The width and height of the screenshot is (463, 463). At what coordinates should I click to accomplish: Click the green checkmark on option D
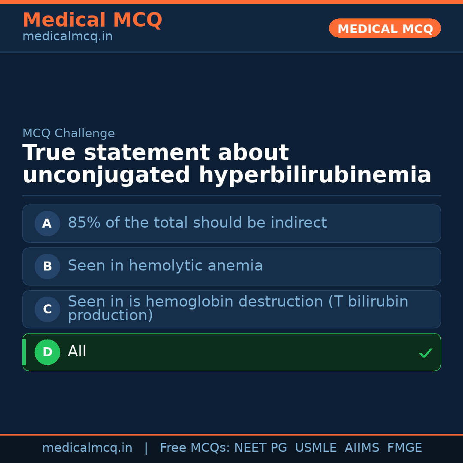click(x=425, y=353)
